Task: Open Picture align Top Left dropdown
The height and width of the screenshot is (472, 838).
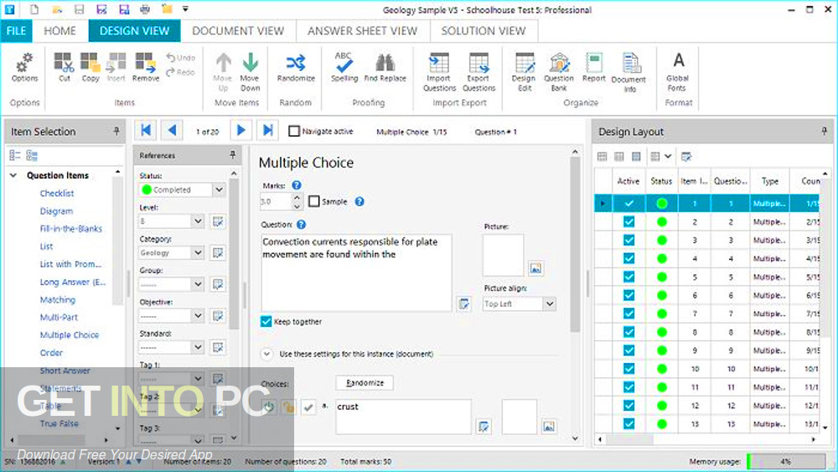Action: pos(550,304)
